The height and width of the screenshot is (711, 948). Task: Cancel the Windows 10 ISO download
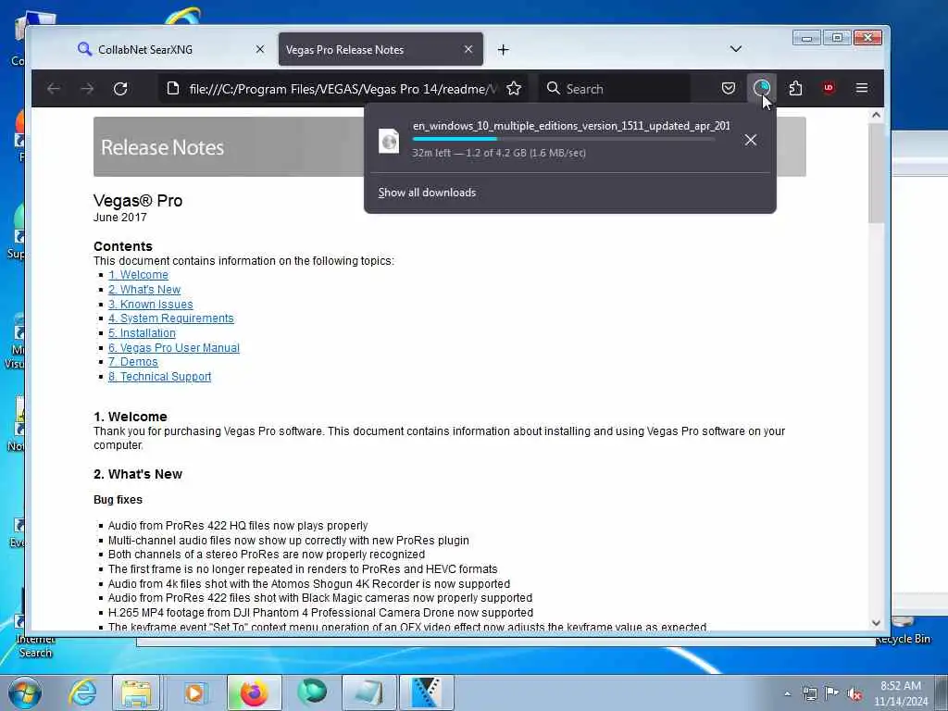point(750,140)
